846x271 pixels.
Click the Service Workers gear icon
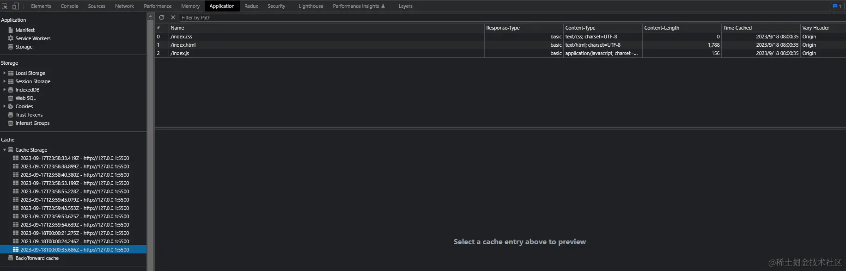pyautogui.click(x=11, y=38)
